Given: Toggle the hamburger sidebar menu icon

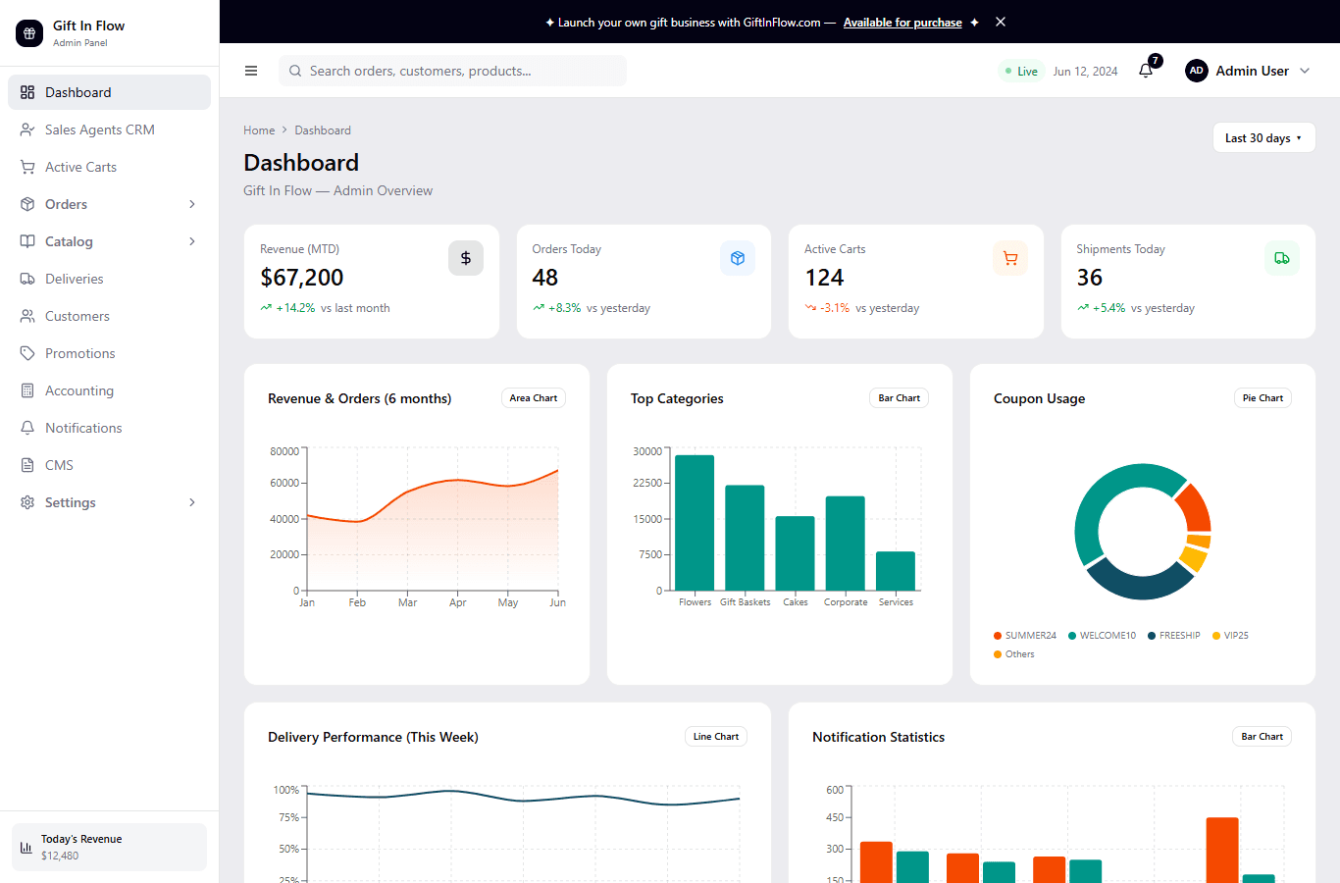Looking at the screenshot, I should tap(251, 71).
